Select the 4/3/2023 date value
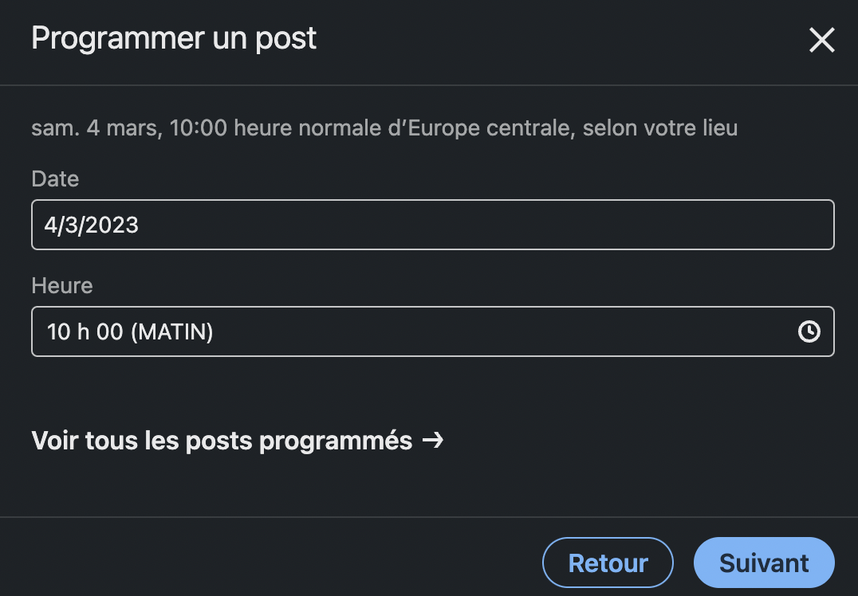Image resolution: width=858 pixels, height=596 pixels. coord(92,225)
